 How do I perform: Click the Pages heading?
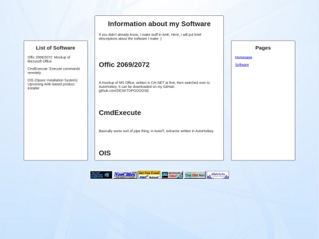point(263,48)
